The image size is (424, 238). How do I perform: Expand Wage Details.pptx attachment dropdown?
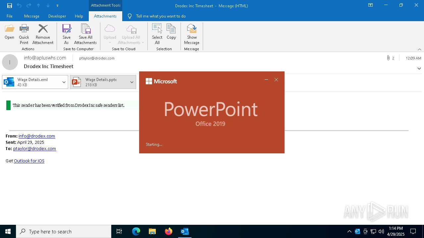(x=132, y=82)
